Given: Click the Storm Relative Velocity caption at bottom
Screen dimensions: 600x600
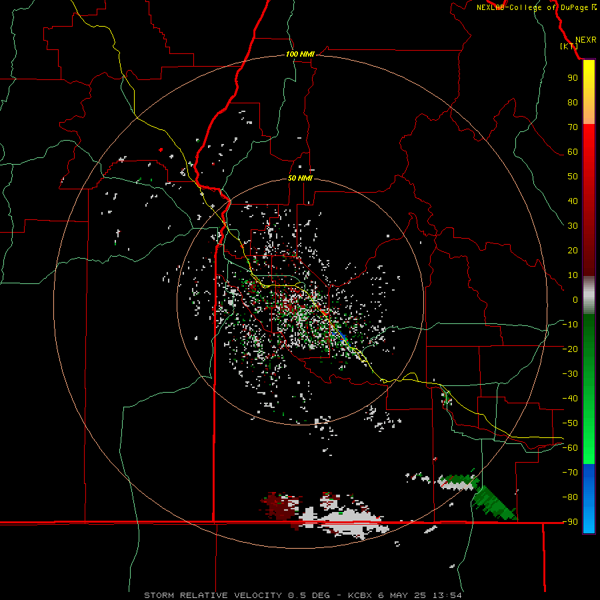Looking at the screenshot, I should [x=303, y=595].
